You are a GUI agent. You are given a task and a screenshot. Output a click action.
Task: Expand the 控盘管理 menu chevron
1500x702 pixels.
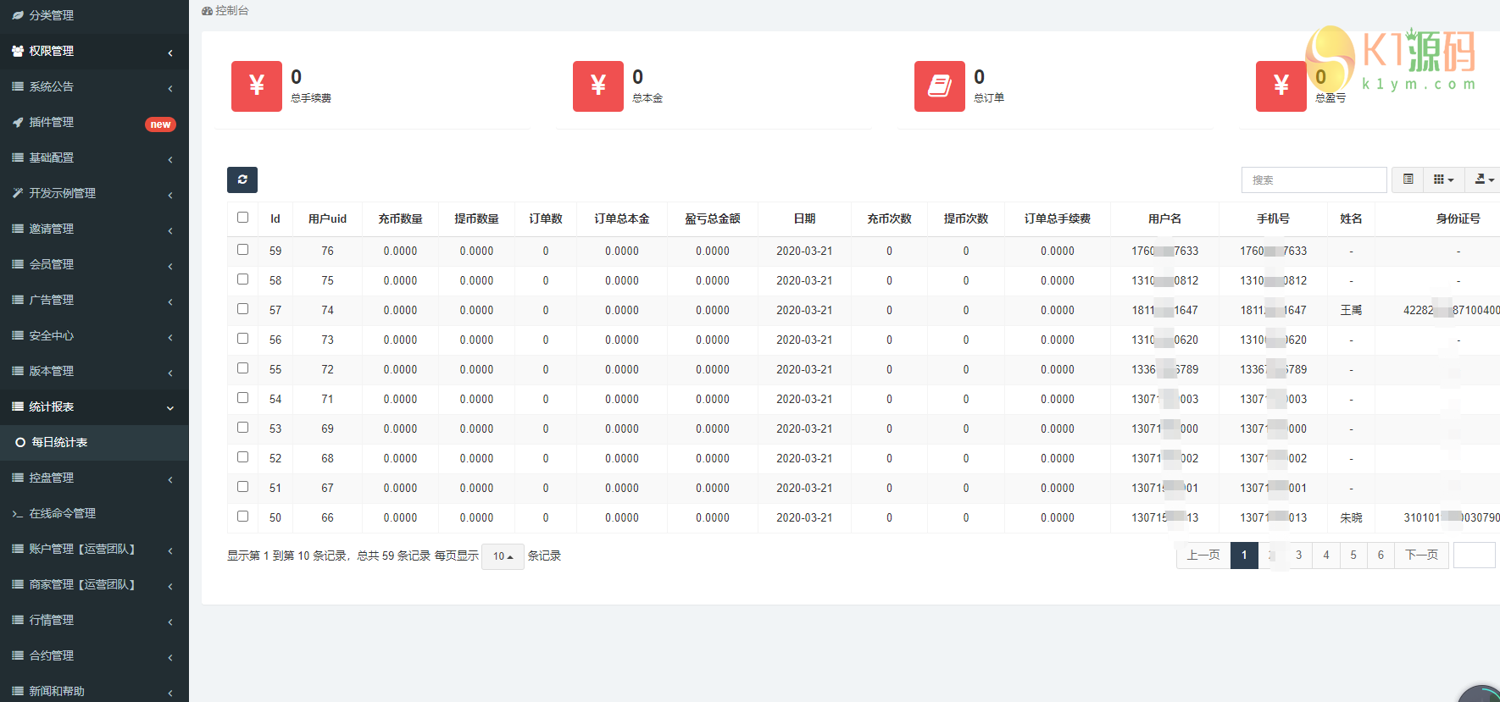(170, 479)
